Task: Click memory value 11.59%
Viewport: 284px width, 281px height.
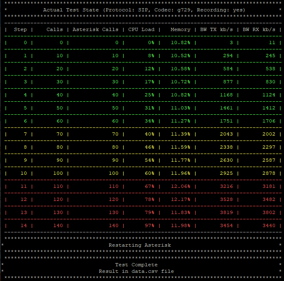Action: pyautogui.click(x=181, y=147)
